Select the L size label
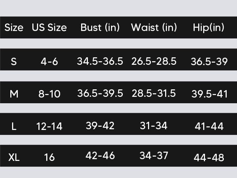 coord(14,126)
